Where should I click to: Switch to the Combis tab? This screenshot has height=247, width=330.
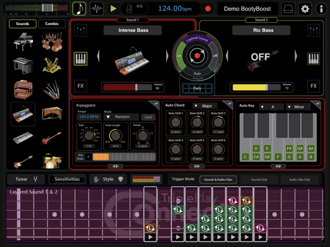(x=52, y=24)
